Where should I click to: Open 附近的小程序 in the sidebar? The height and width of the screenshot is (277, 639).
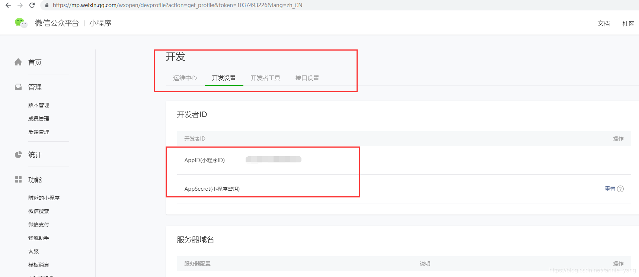point(44,198)
